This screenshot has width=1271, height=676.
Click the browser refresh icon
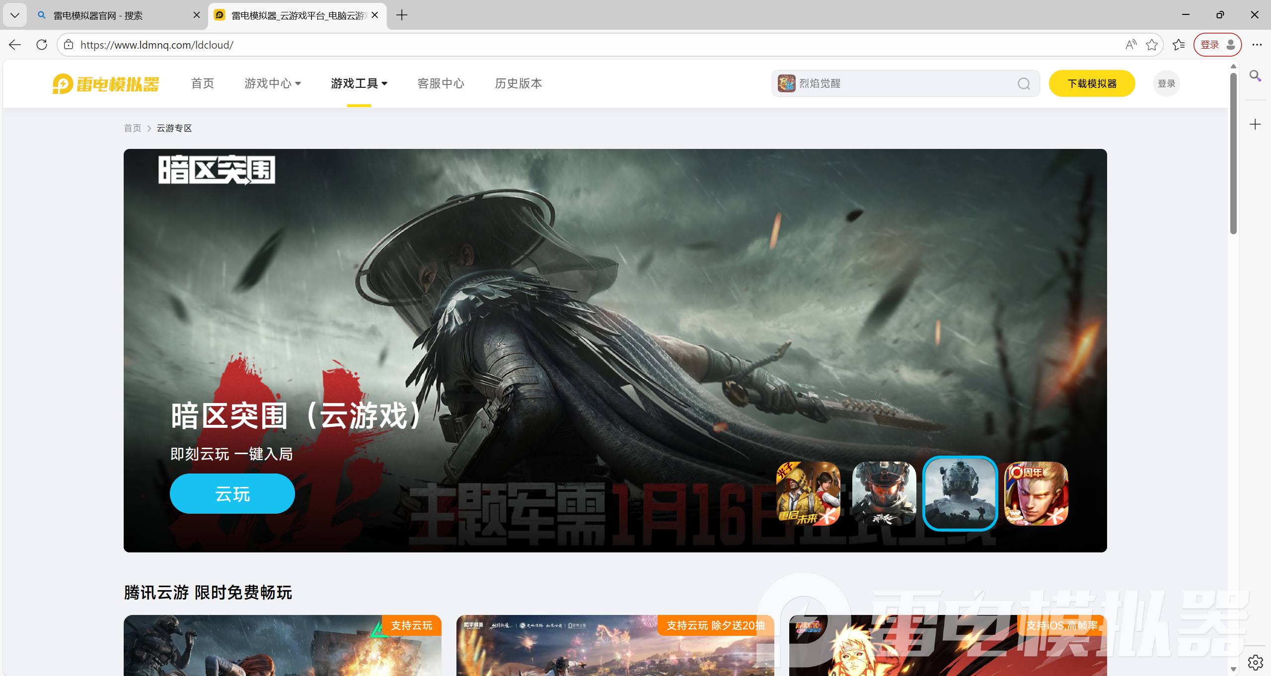[42, 45]
